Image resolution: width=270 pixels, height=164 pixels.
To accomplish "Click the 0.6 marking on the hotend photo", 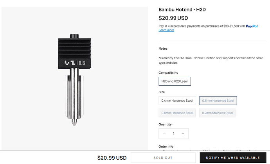I will (82, 63).
